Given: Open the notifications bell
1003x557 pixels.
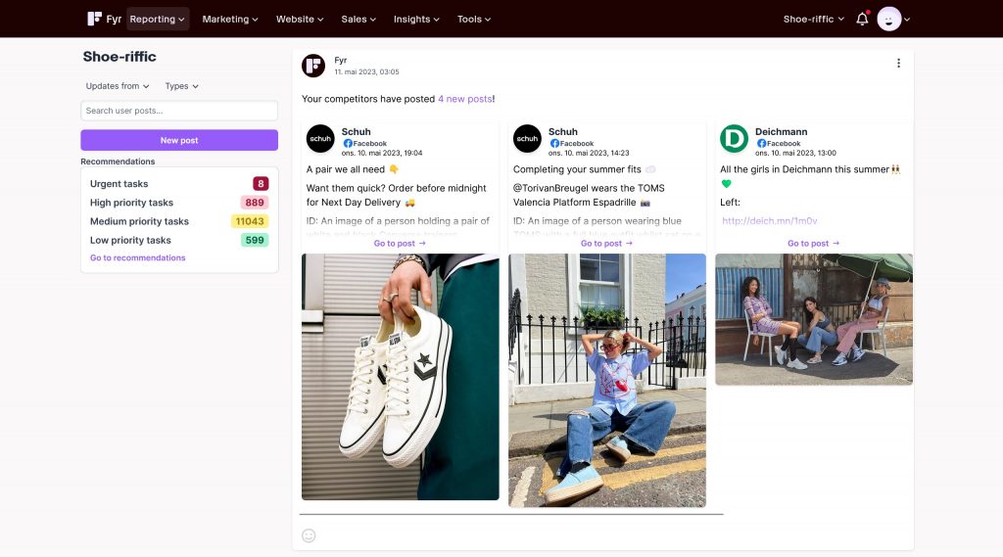Looking at the screenshot, I should 862,19.
